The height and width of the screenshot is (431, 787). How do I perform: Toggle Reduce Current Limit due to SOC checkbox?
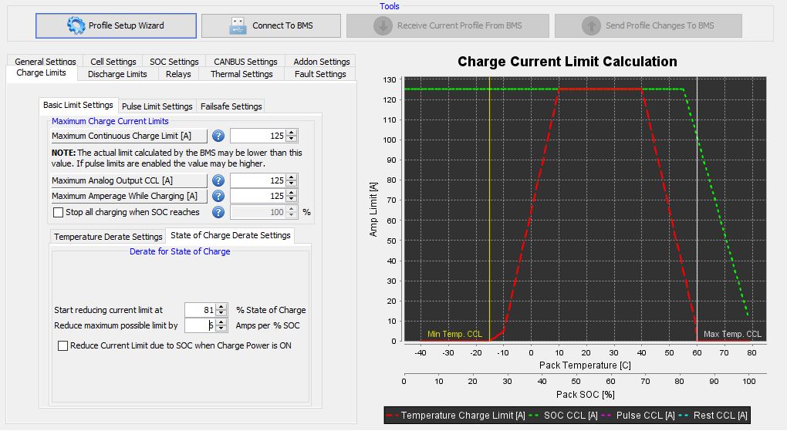[x=63, y=345]
